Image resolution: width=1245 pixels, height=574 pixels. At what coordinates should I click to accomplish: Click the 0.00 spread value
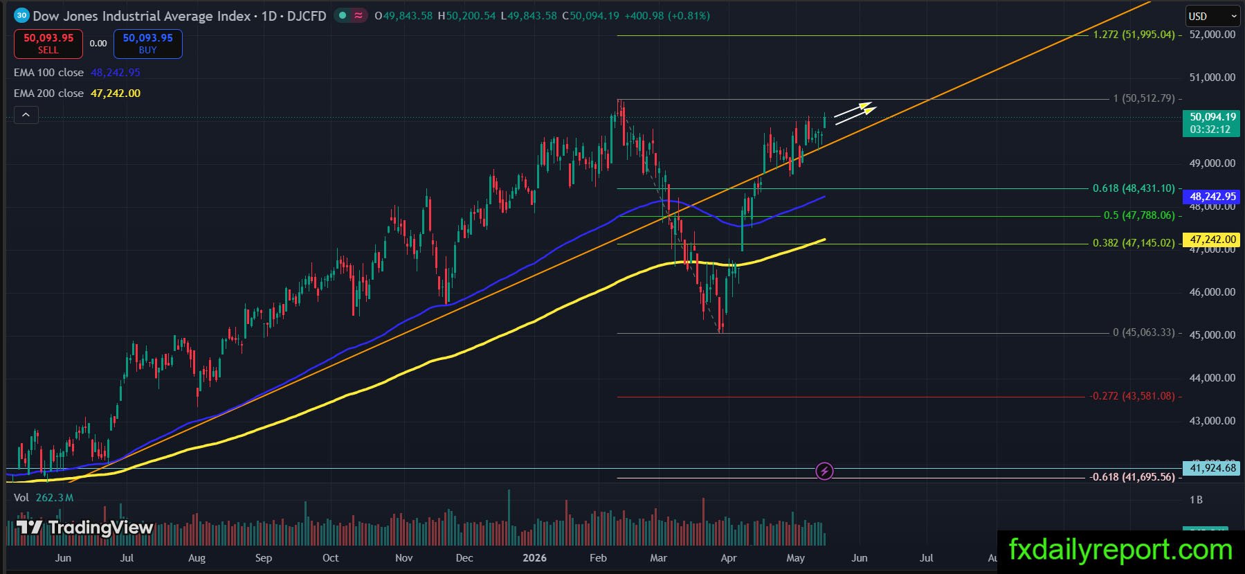[98, 44]
